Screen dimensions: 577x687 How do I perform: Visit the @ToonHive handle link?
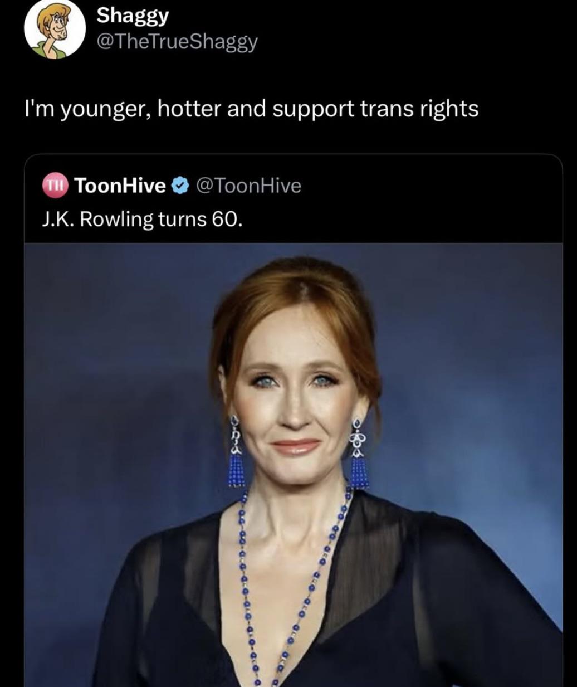point(249,185)
